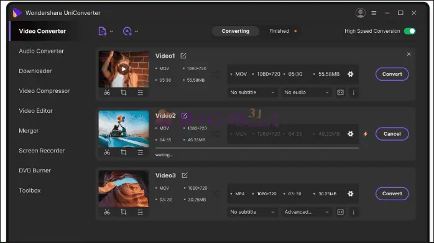Screen dimensions: 434x243
Task: Expand the Add Files dropdown arrow
Action: click(111, 32)
